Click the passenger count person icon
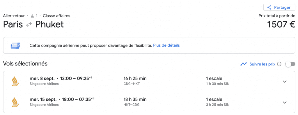The width and height of the screenshot is (298, 115). 32,16
